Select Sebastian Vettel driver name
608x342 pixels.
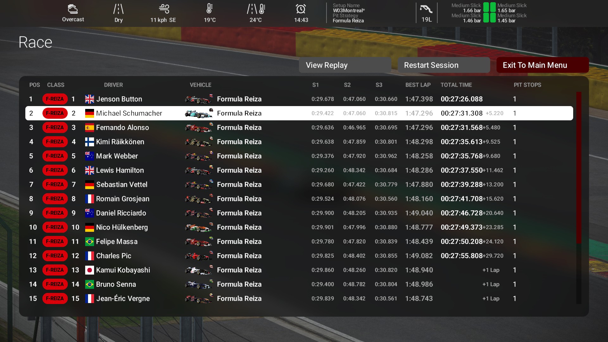click(122, 185)
